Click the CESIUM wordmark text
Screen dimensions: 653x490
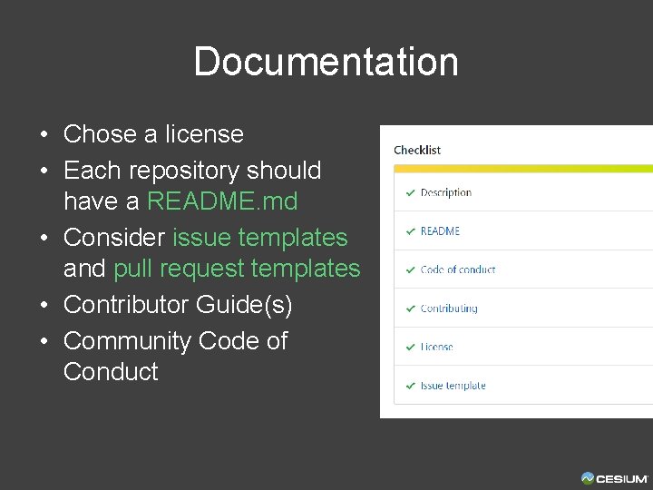[622, 479]
